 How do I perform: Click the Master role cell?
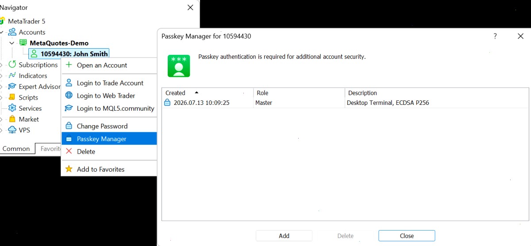pyautogui.click(x=264, y=103)
